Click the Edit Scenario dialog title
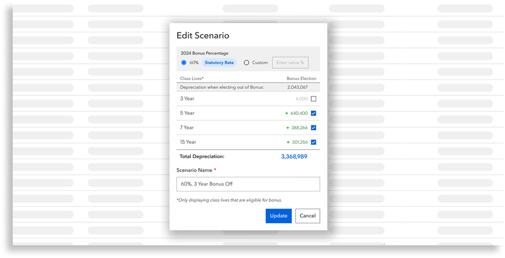The height and width of the screenshot is (258, 505). pos(203,36)
